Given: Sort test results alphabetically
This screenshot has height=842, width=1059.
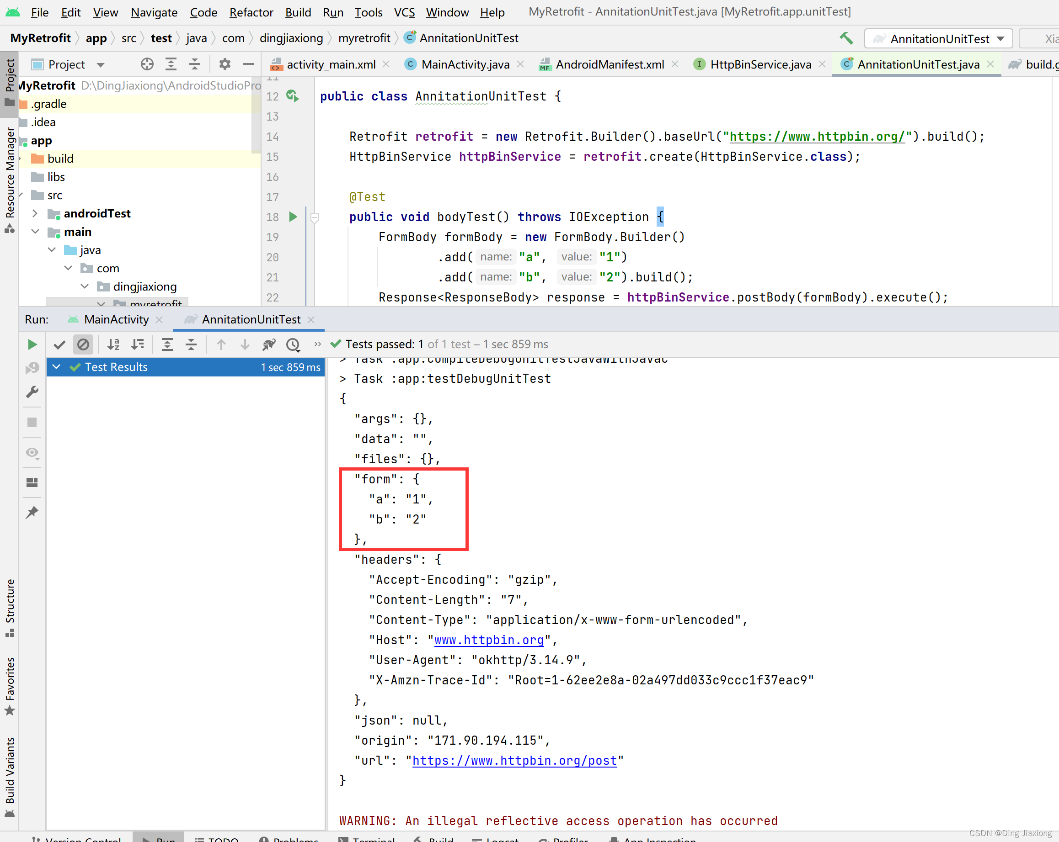Looking at the screenshot, I should point(113,344).
